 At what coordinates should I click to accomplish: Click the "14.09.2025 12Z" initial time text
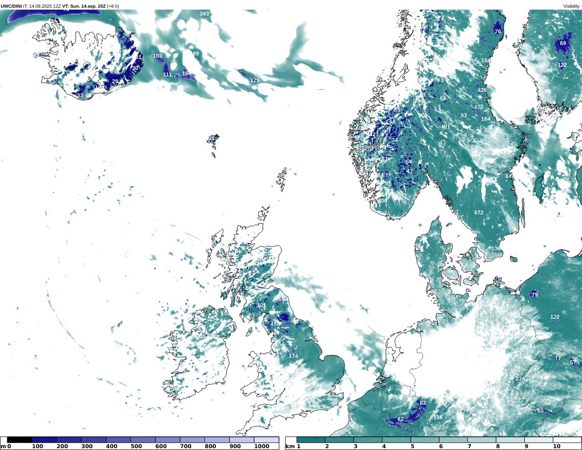[x=45, y=6]
